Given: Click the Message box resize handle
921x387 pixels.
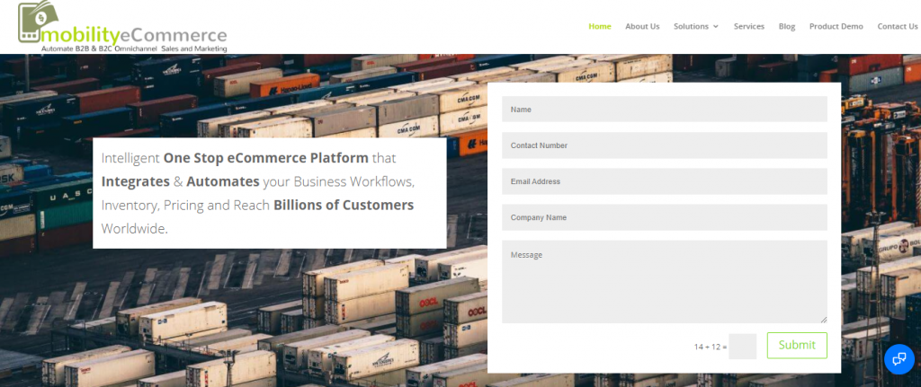Looking at the screenshot, I should (824, 320).
